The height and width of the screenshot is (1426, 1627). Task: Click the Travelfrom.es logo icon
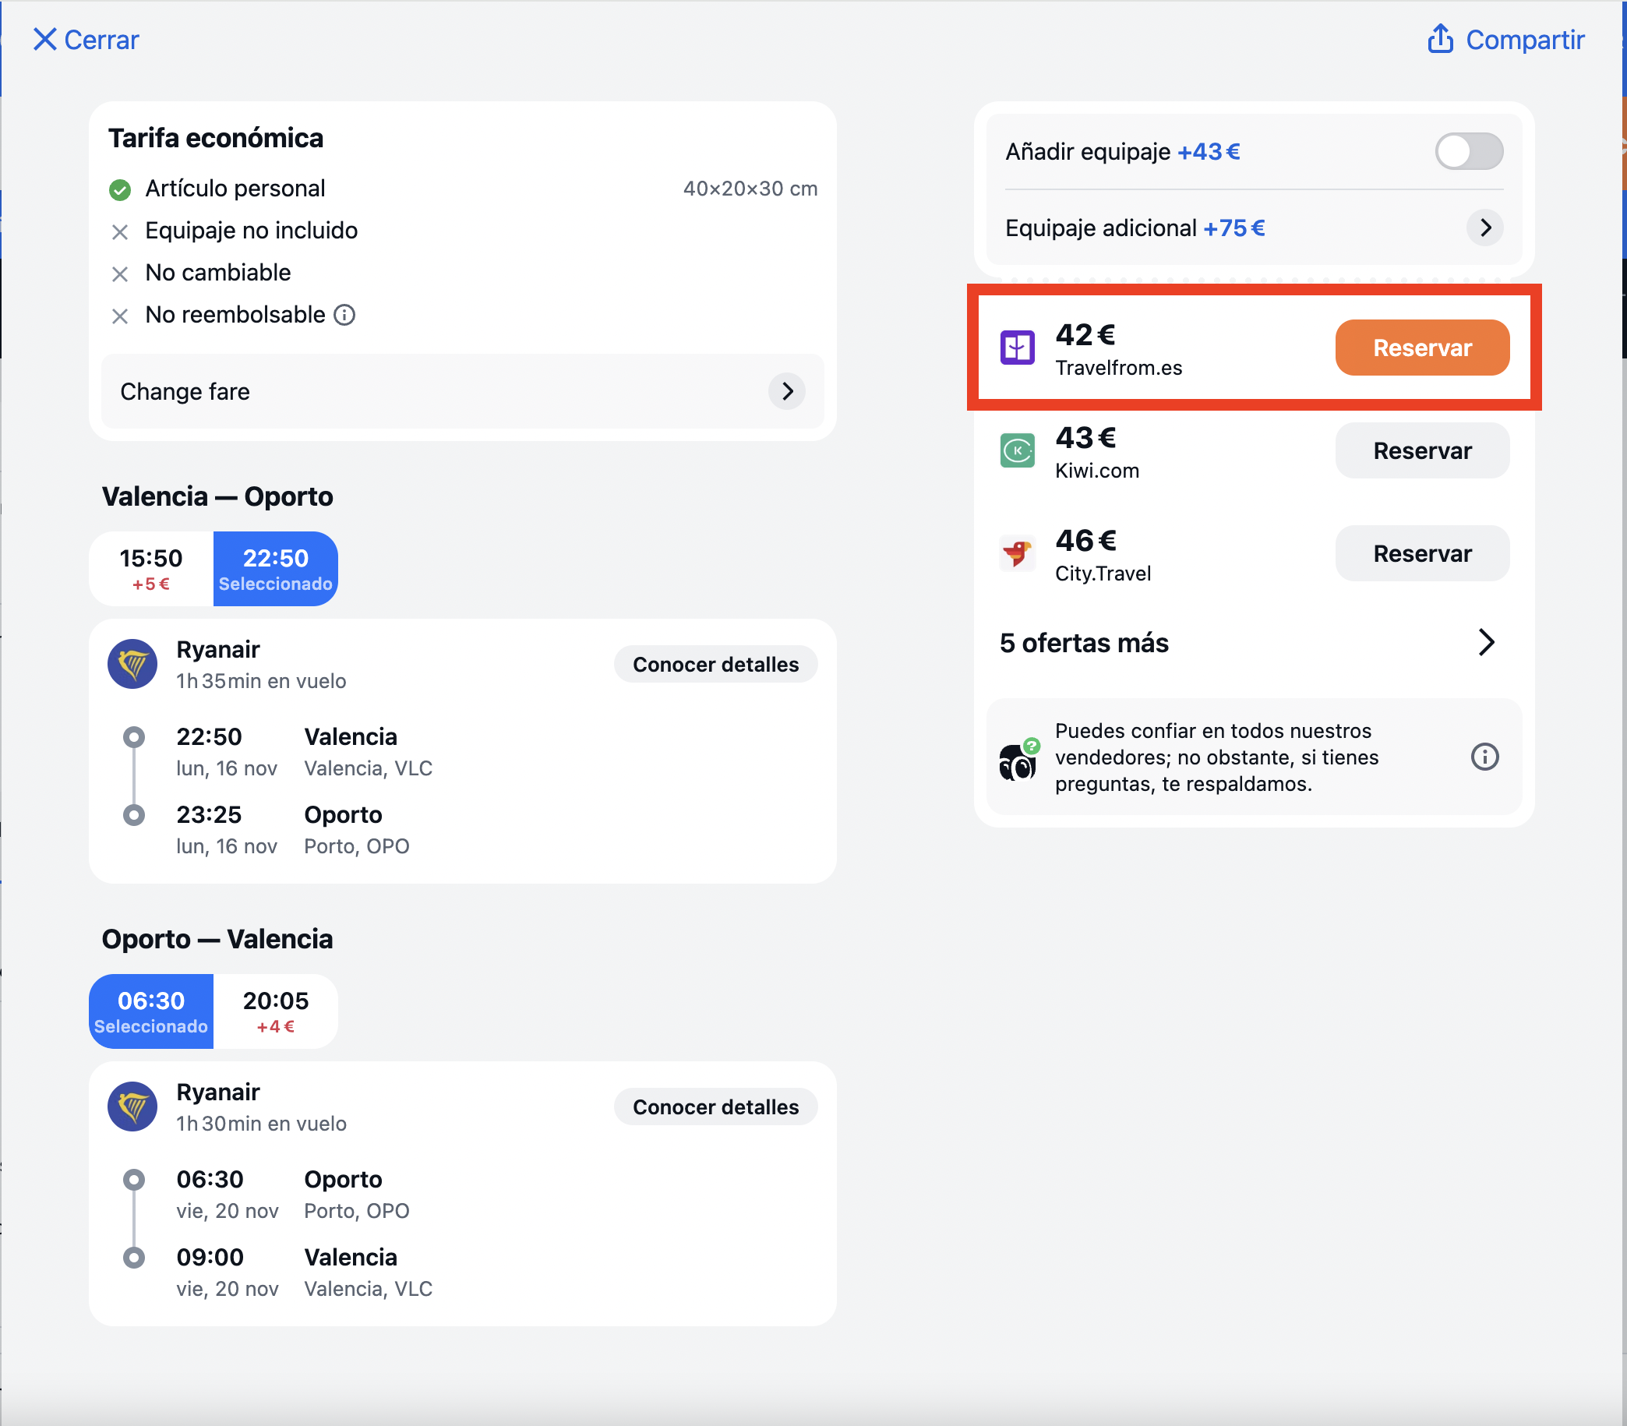1017,348
